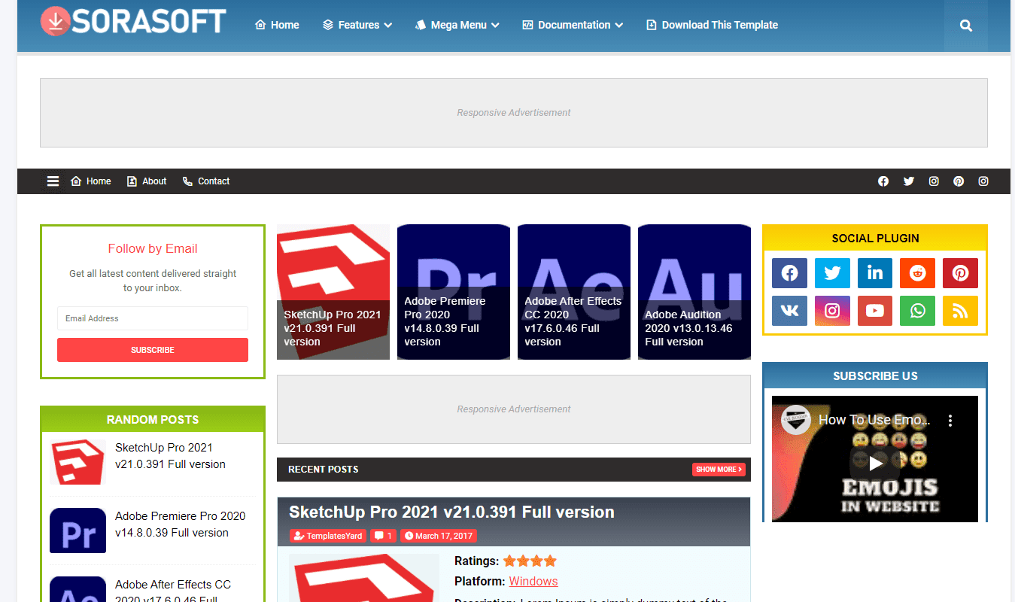Open Facebook icon in dark navigation bar
The height and width of the screenshot is (602, 1015).
click(883, 181)
